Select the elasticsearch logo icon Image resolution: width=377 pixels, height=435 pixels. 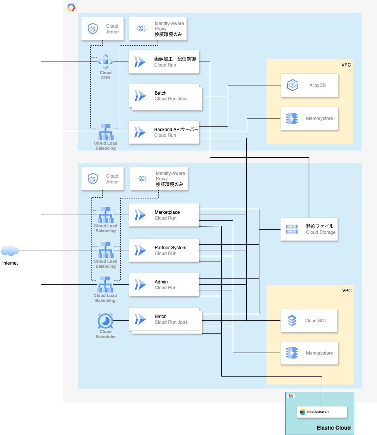[302, 412]
